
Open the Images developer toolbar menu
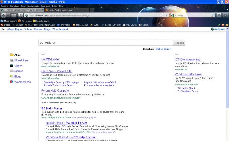tap(50, 25)
